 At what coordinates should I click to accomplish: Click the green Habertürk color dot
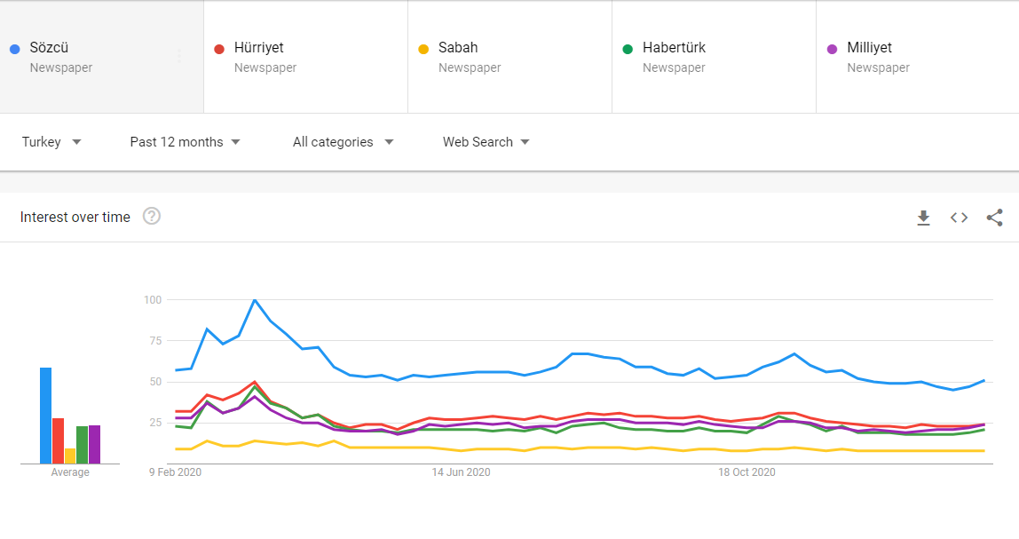pos(628,49)
